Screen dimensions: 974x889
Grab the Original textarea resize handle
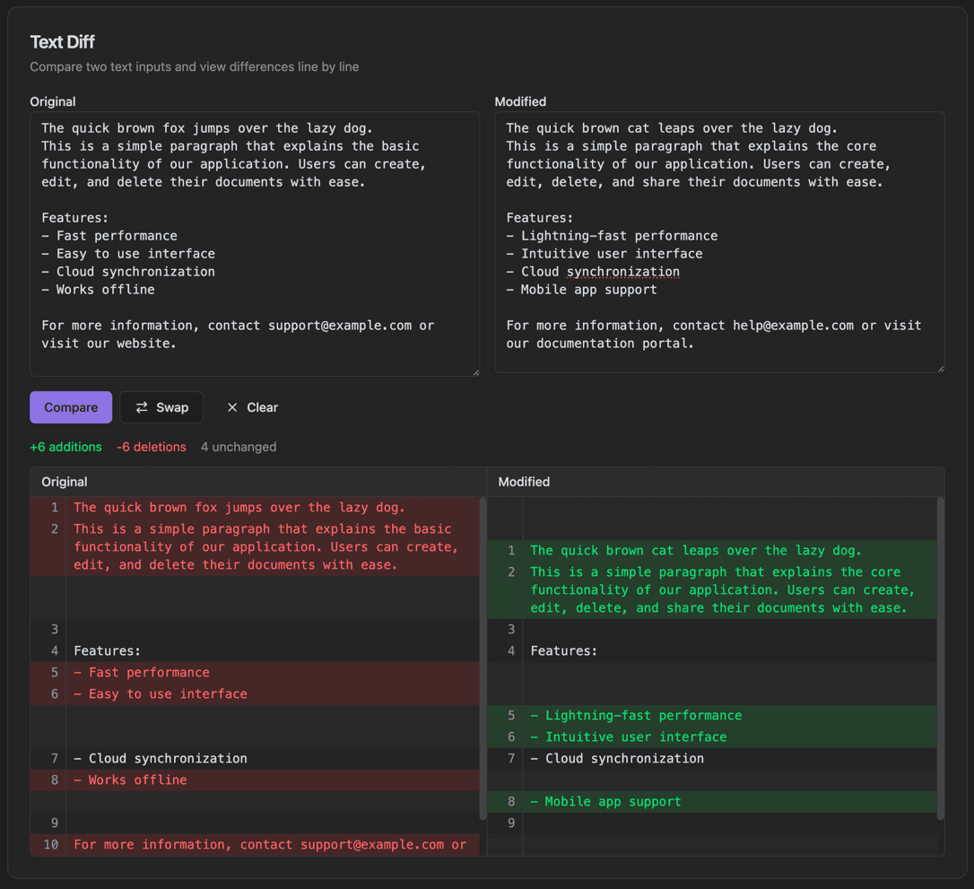click(x=474, y=370)
